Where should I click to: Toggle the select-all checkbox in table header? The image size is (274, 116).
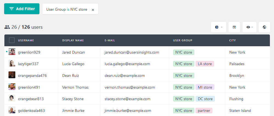pyautogui.click(x=12, y=40)
